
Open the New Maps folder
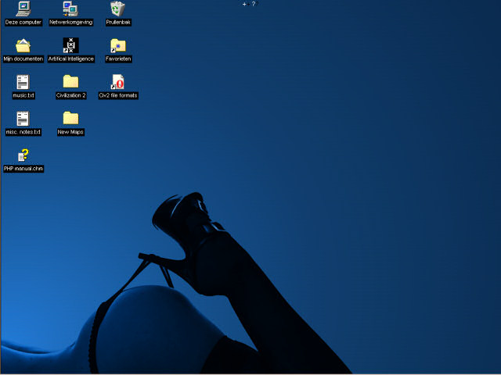click(70, 118)
